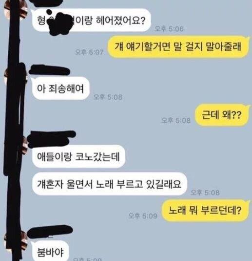The width and height of the screenshot is (252, 261).
Task: Select the 아 죄송해여 message bubble
Action: (61, 88)
